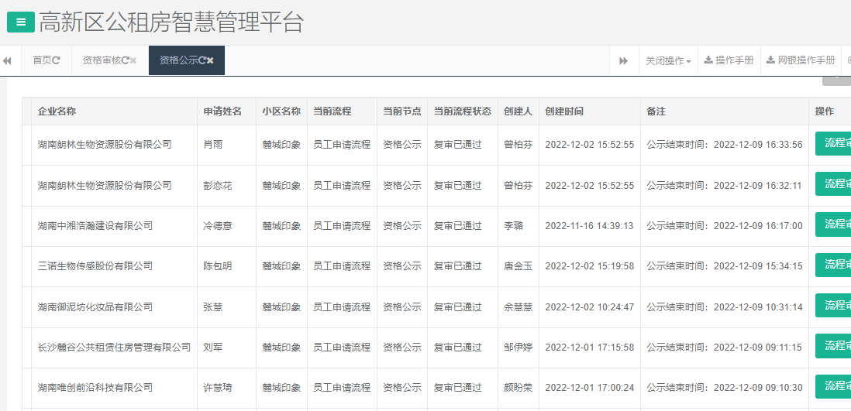Viewport: 851px width, 411px height.
Task: Click remark 公示结束时间 2022-12-09 16:33:56
Action: coord(725,145)
